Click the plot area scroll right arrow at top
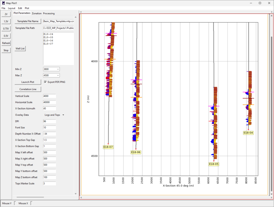The image size is (274, 207). pyautogui.click(x=272, y=12)
